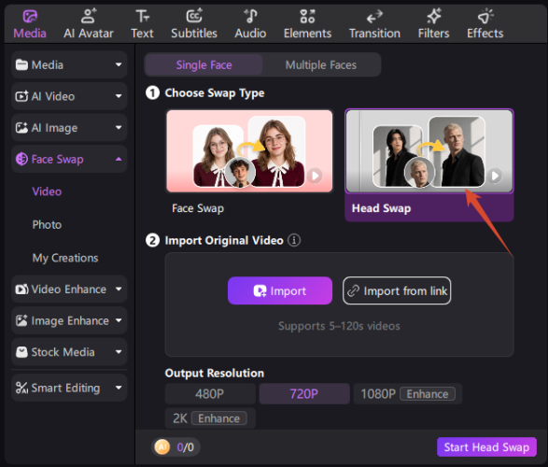Open the Transition arrows icon
The image size is (548, 467).
374,17
